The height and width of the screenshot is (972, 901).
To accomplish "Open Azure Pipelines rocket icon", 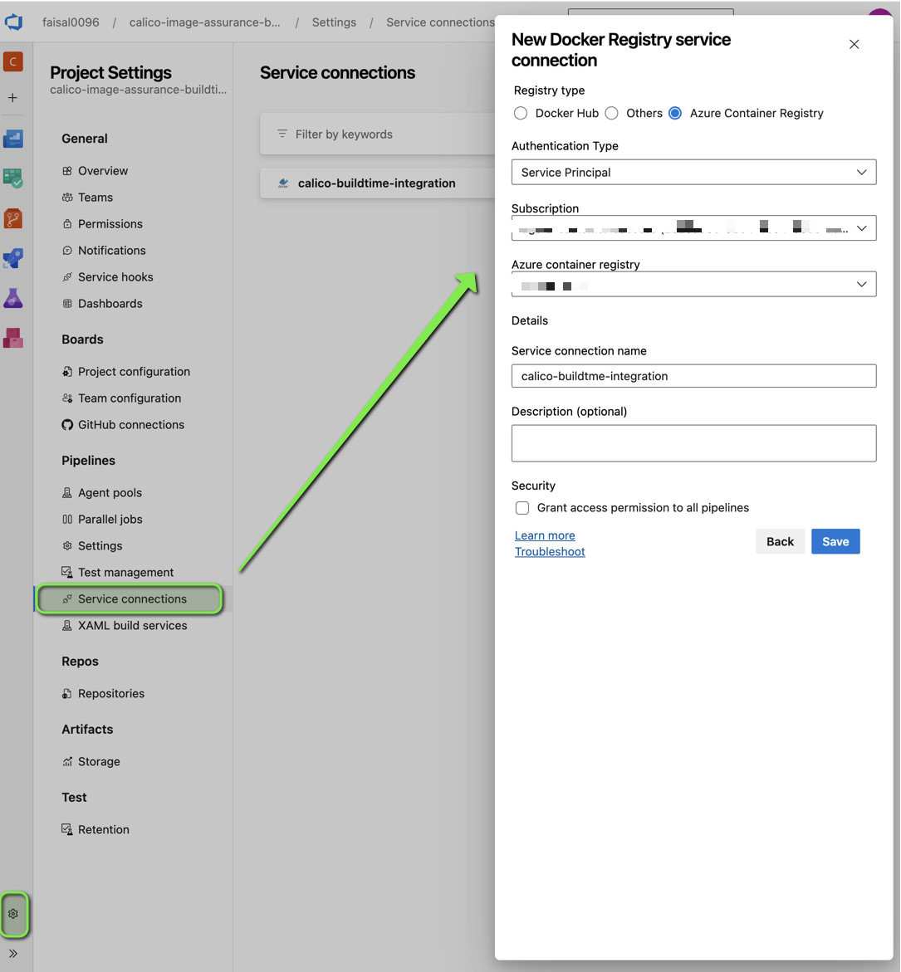I will 13,258.
